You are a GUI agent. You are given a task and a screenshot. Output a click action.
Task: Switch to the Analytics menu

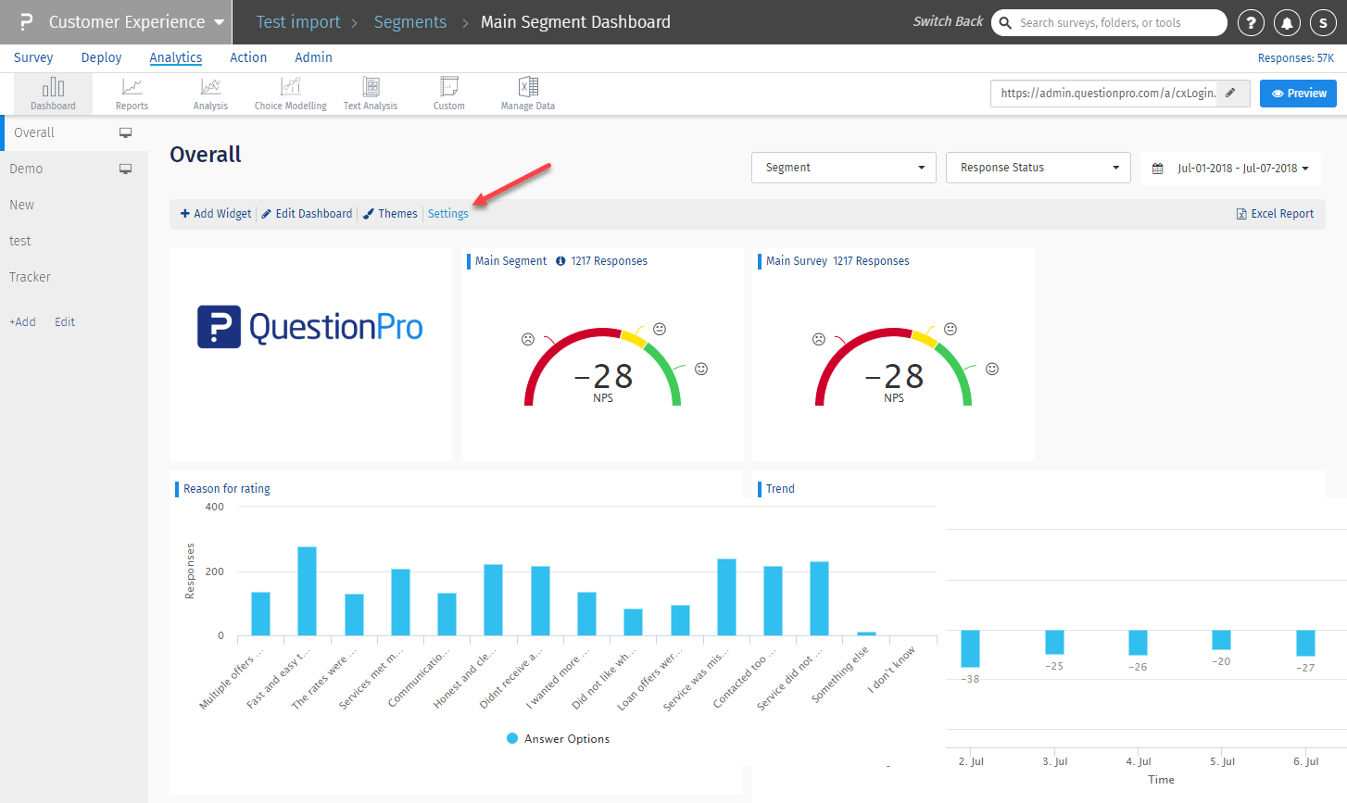click(x=175, y=57)
